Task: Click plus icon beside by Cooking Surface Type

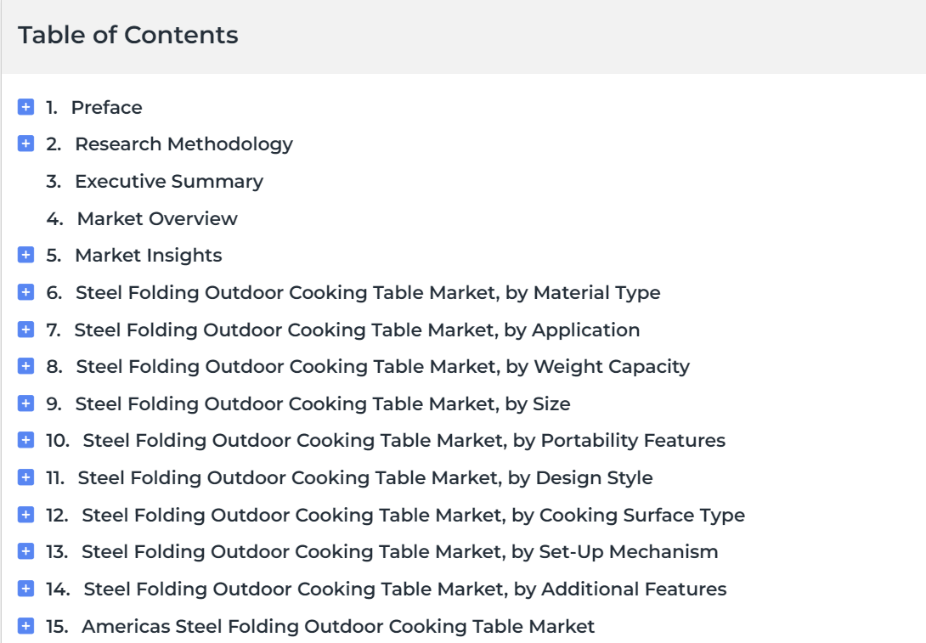Action: tap(26, 514)
